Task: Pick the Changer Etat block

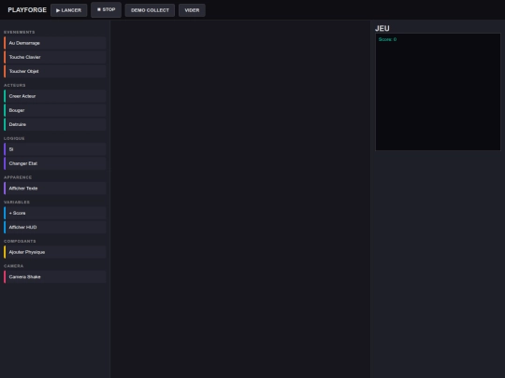Action: (x=55, y=163)
